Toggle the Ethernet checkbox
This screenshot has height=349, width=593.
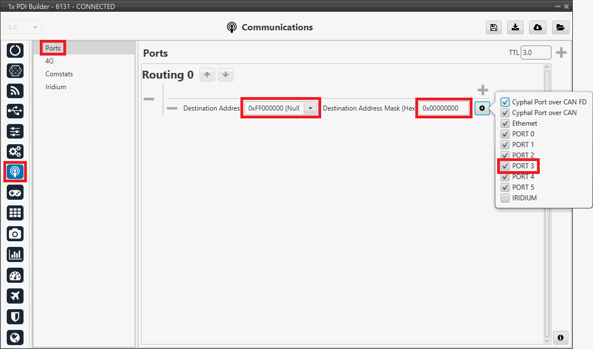point(505,123)
